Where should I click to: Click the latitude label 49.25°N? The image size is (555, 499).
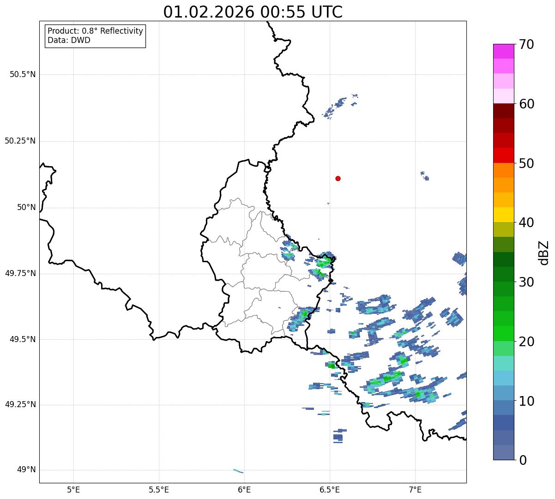pyautogui.click(x=20, y=405)
